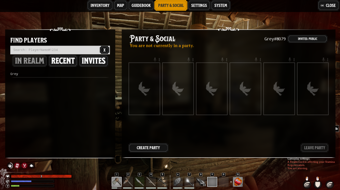Clear the player search with X button
This screenshot has height=190, width=340.
(x=105, y=50)
